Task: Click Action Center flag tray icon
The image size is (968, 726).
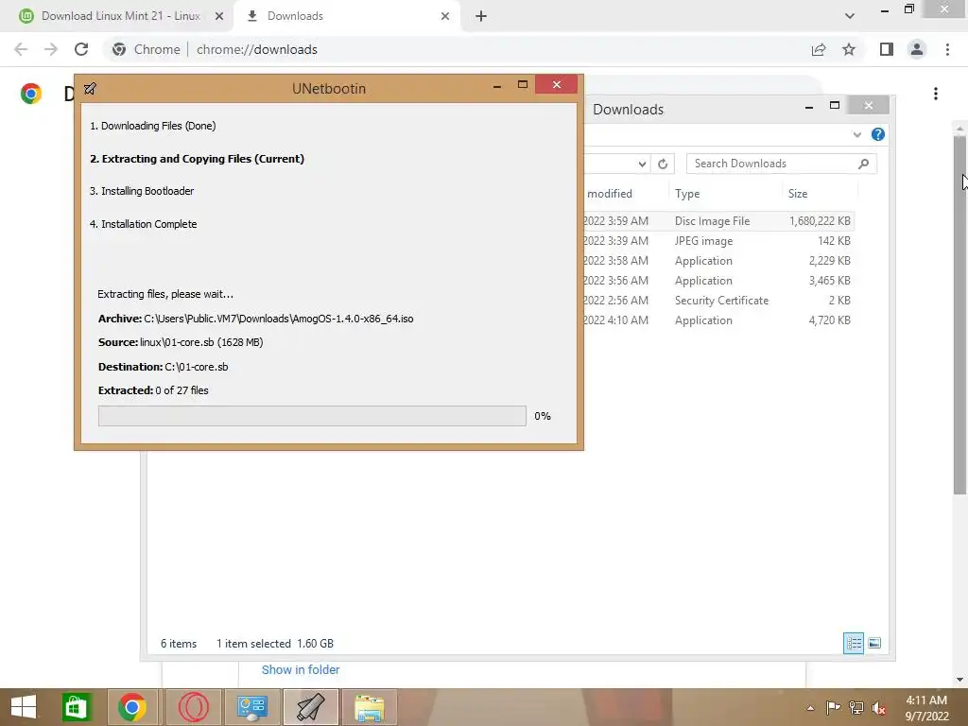Action: pos(833,707)
